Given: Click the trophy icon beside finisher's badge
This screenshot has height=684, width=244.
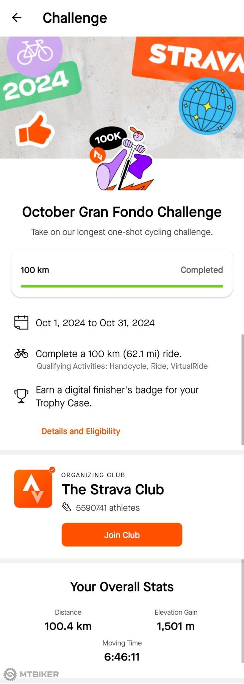Looking at the screenshot, I should (21, 396).
